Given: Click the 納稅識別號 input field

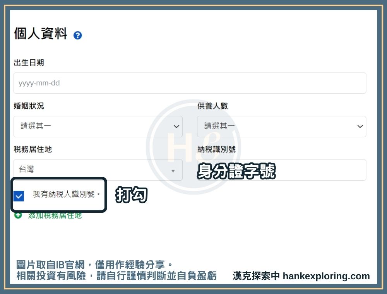Looking at the screenshot, I should [x=282, y=170].
